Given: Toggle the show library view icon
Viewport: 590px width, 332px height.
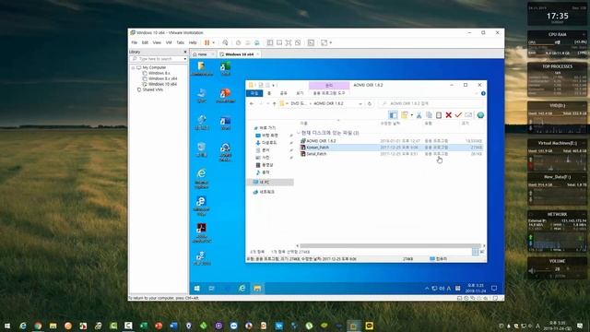Looking at the screenshot, I should 270,43.
